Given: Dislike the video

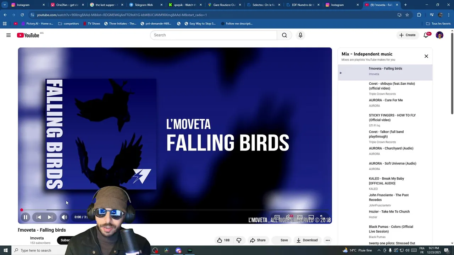Looking at the screenshot, I should tap(239, 240).
